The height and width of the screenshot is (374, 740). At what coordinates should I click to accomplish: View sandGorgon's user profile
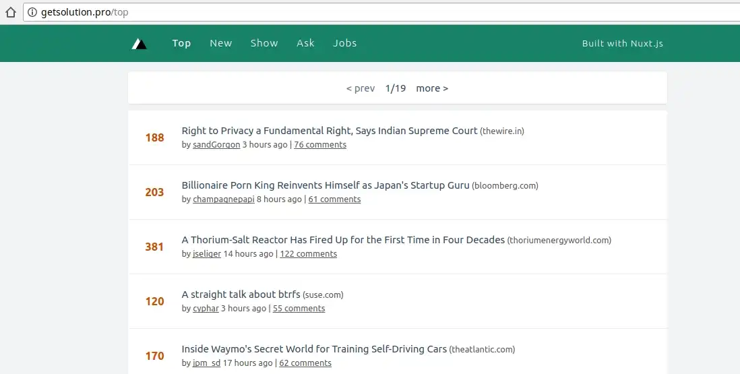[216, 145]
